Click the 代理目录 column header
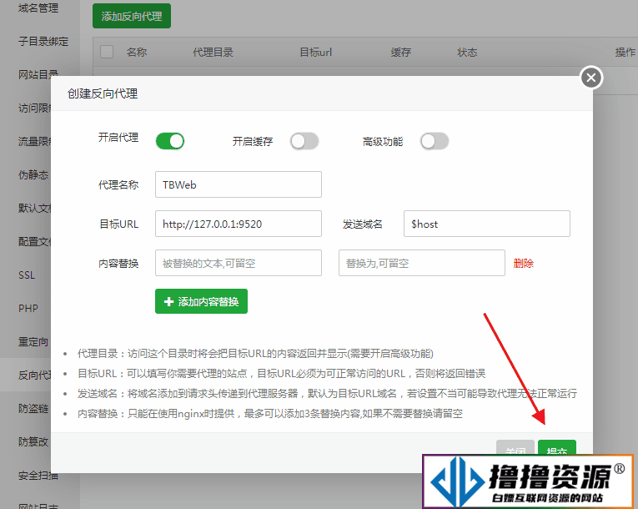The width and height of the screenshot is (638, 509). click(x=213, y=52)
